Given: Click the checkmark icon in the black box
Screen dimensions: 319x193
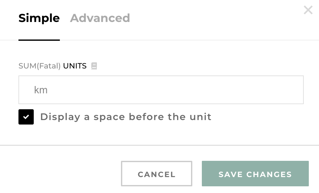Looking at the screenshot, I should 26,117.
